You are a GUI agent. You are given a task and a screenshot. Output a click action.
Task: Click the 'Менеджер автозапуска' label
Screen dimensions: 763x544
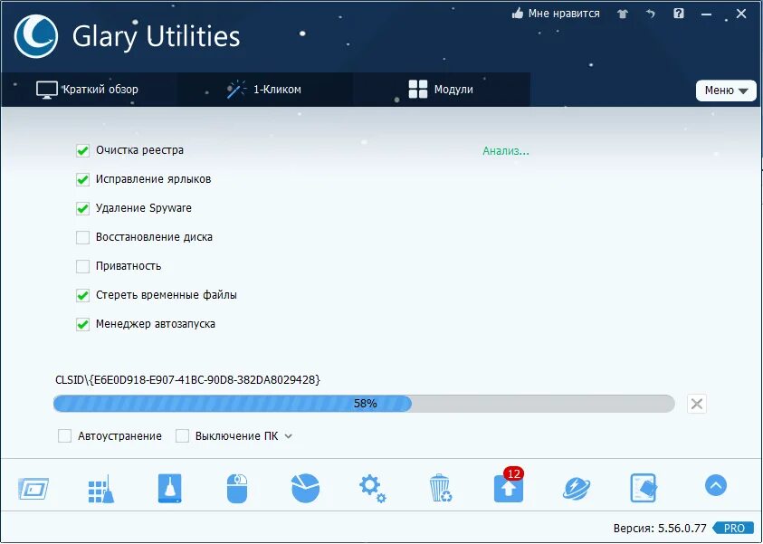[156, 324]
